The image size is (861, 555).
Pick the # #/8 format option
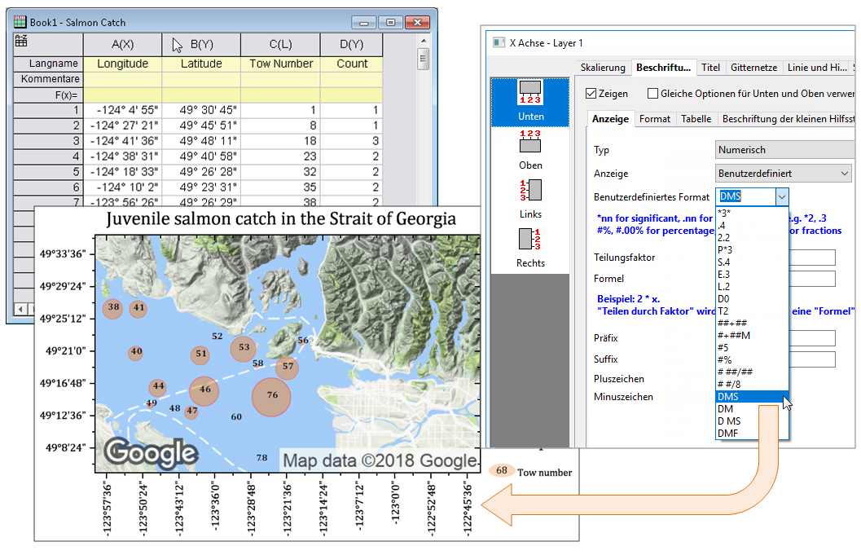pos(752,384)
